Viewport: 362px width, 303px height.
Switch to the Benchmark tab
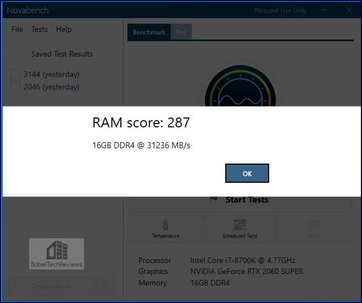point(149,32)
